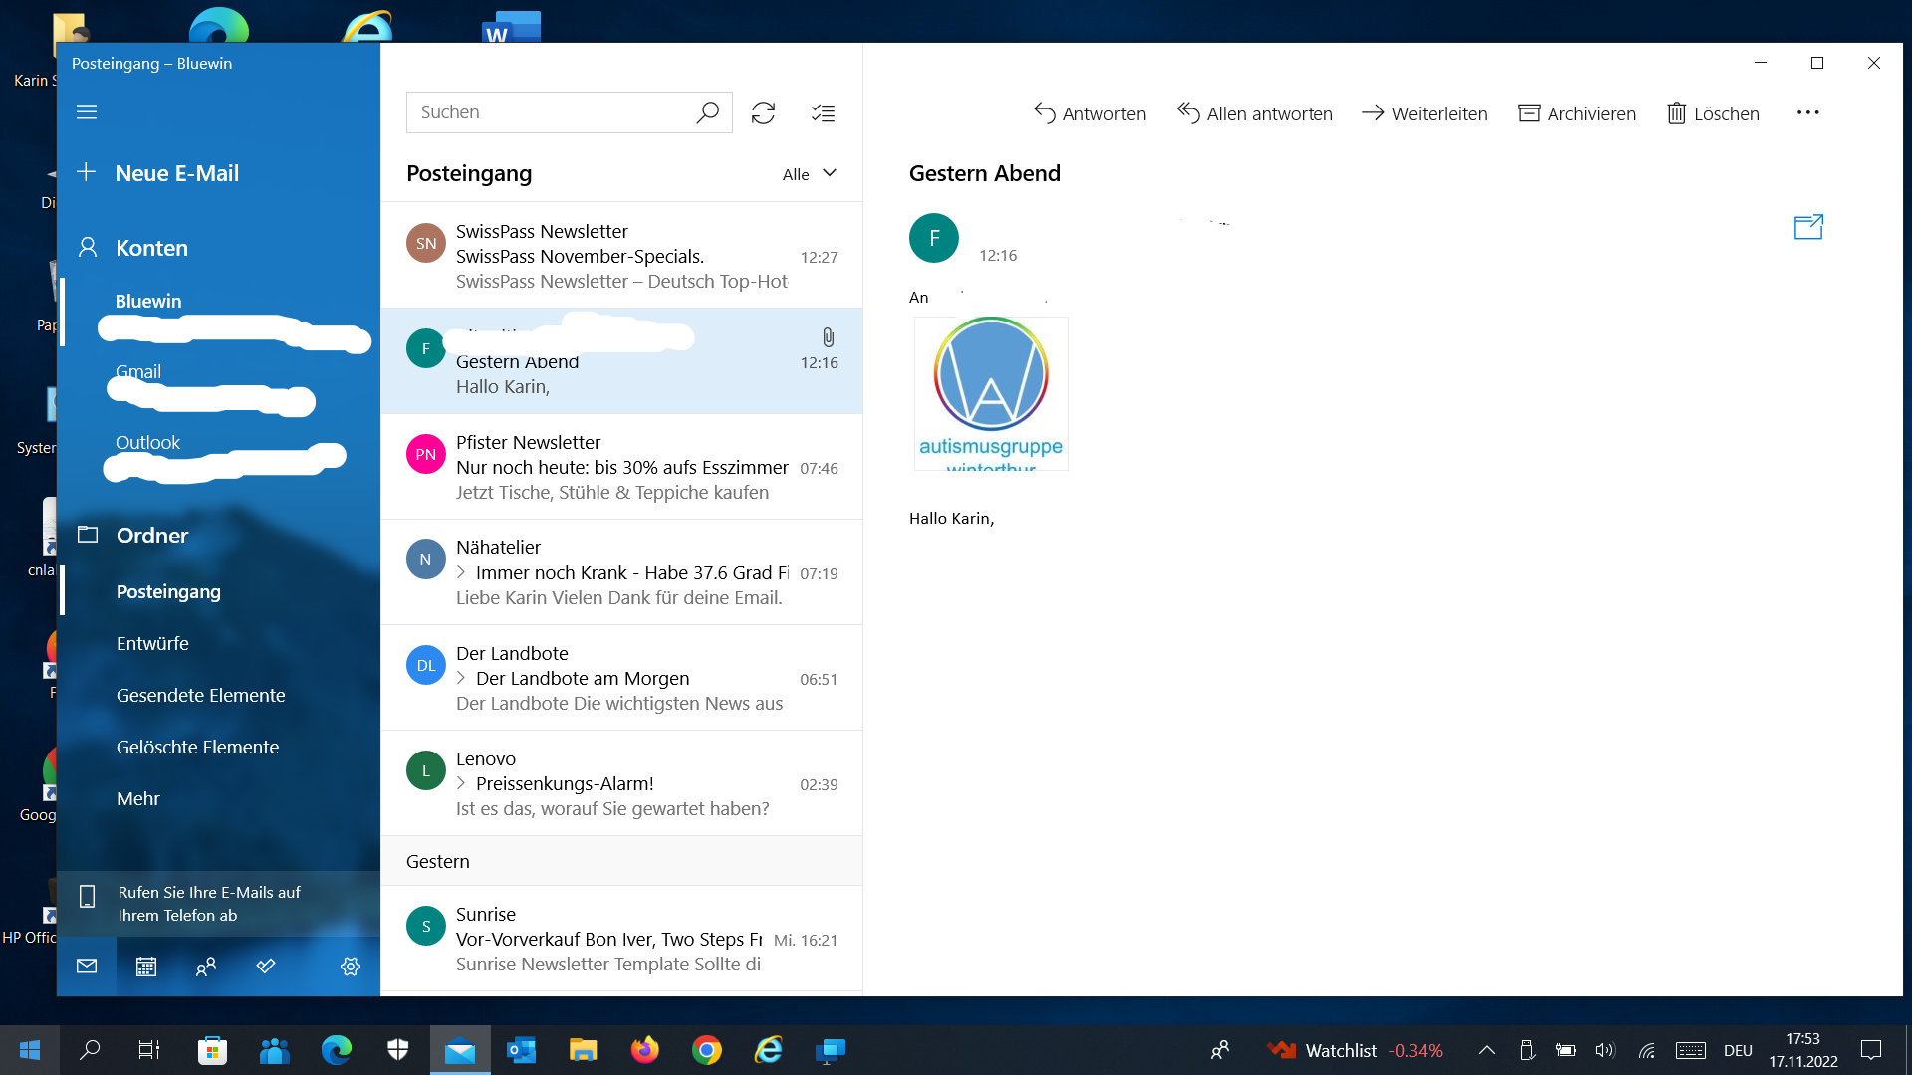Open Firefox from the taskbar
This screenshot has width=1912, height=1075.
coord(644,1050)
